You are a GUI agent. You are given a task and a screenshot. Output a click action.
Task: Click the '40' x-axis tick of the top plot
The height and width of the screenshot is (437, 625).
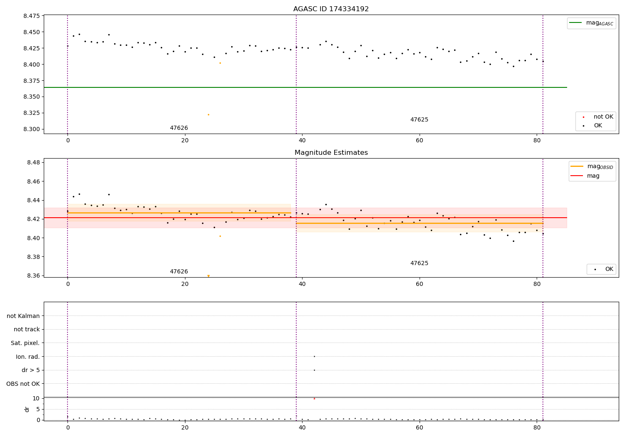(302, 141)
